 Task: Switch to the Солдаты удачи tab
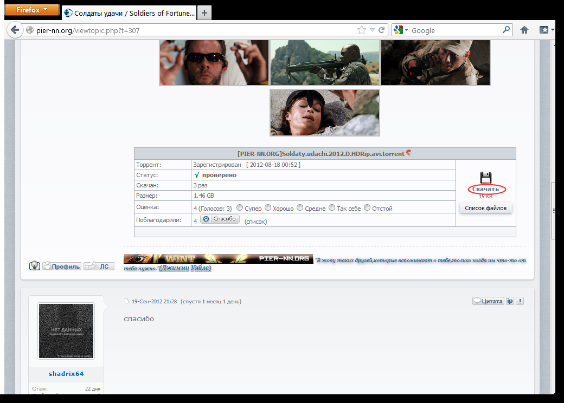[x=129, y=14]
